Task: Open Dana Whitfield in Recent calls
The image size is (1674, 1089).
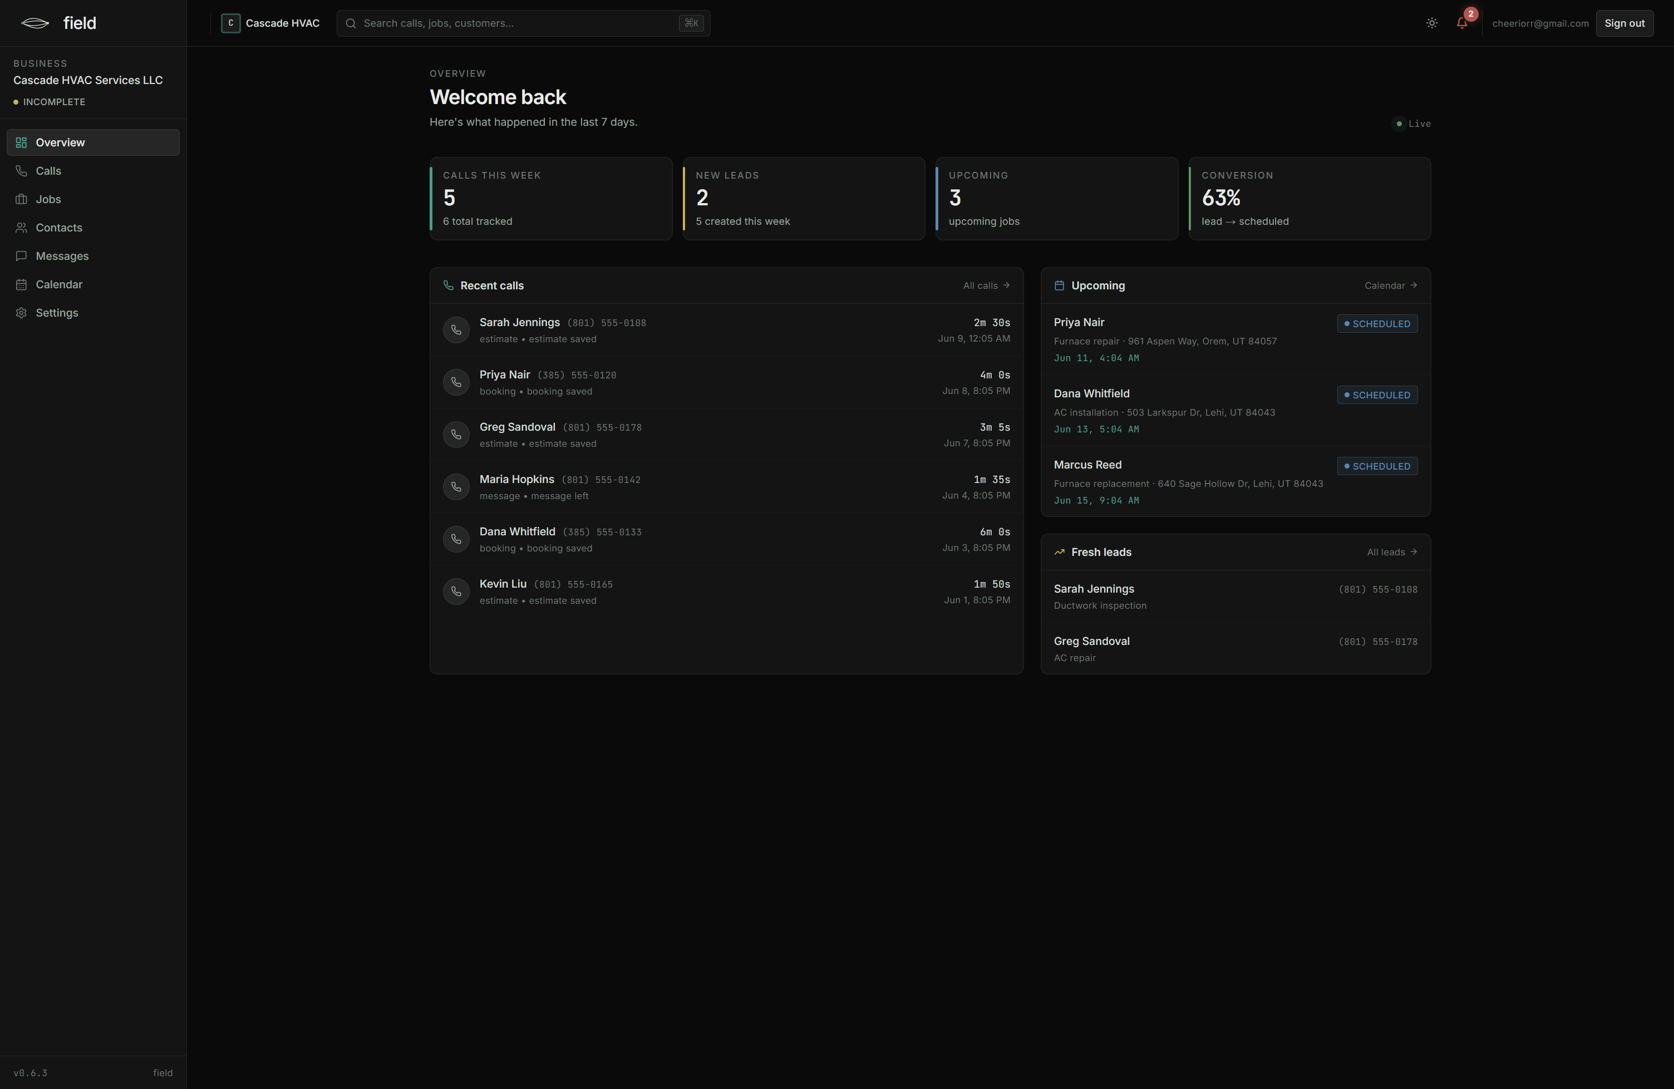Action: 726,539
